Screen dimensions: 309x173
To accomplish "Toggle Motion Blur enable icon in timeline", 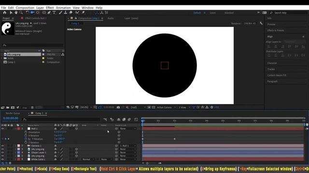I will (129, 120).
